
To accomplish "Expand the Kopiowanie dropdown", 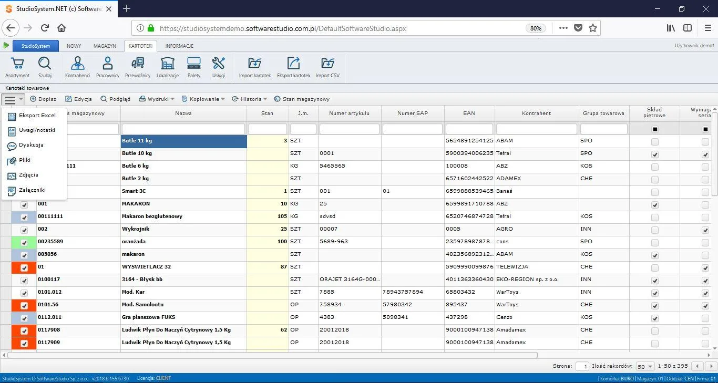I will coord(203,99).
